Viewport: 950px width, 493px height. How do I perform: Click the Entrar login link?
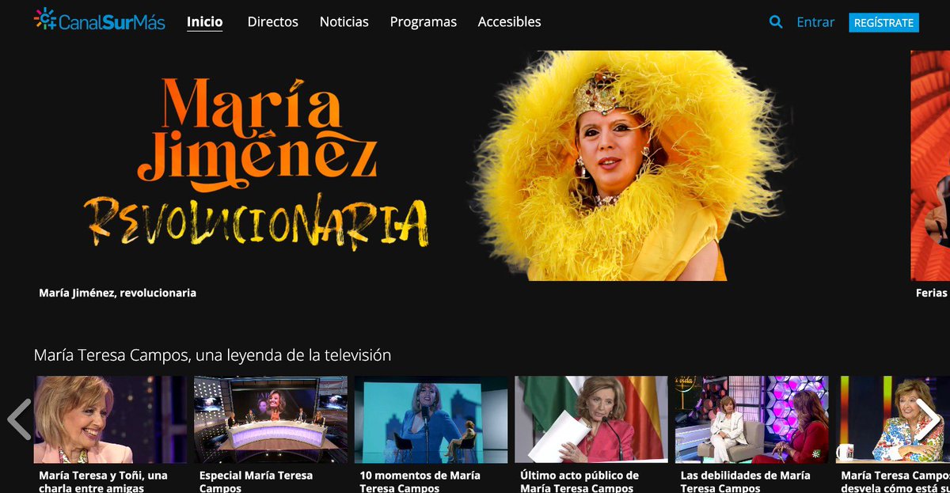coord(815,22)
